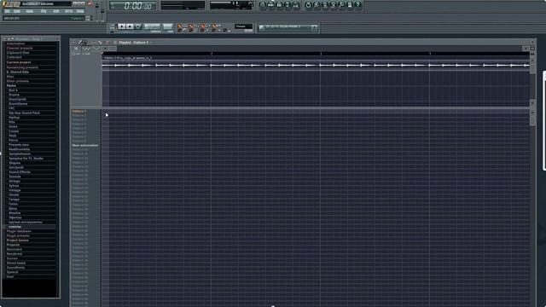Image resolution: width=546 pixels, height=307 pixels.
Task: Expand the Channel presets folder
Action: pos(20,48)
